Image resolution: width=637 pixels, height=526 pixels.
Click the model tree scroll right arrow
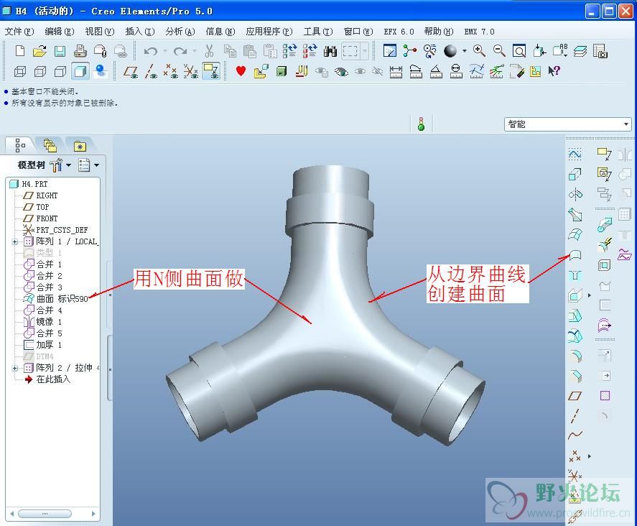pyautogui.click(x=93, y=514)
